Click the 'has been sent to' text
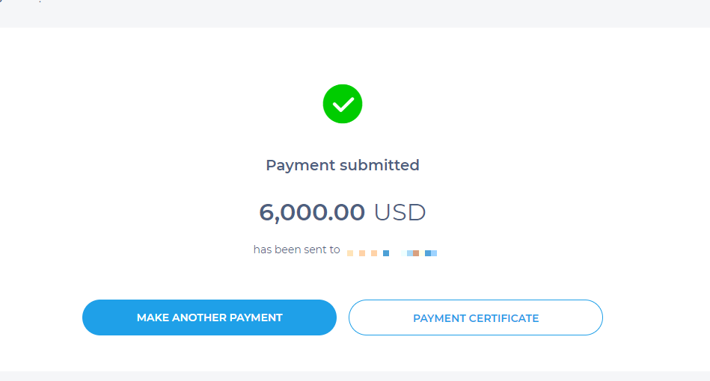This screenshot has height=381, width=710. pyautogui.click(x=296, y=250)
